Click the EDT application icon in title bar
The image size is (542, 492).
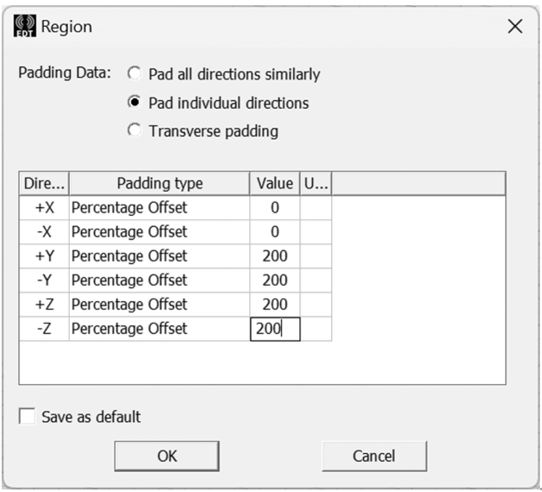pyautogui.click(x=25, y=26)
